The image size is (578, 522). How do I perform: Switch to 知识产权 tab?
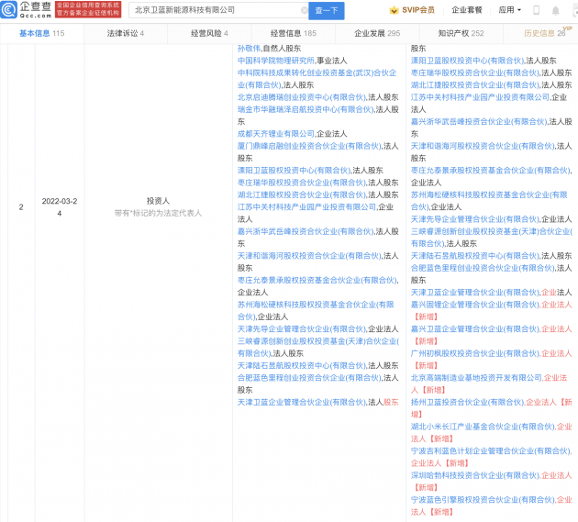pos(461,33)
